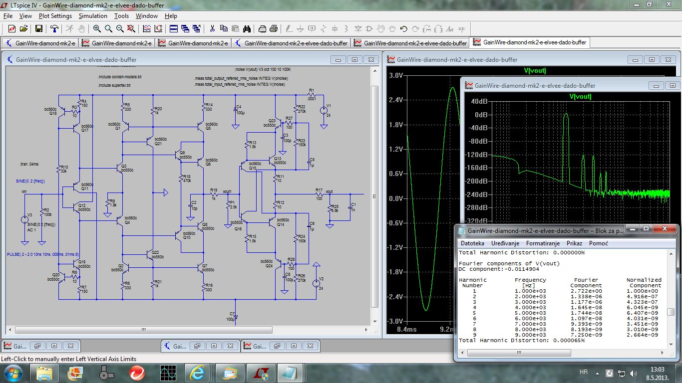682x383 pixels.
Task: Open the File menu
Action: 7,16
